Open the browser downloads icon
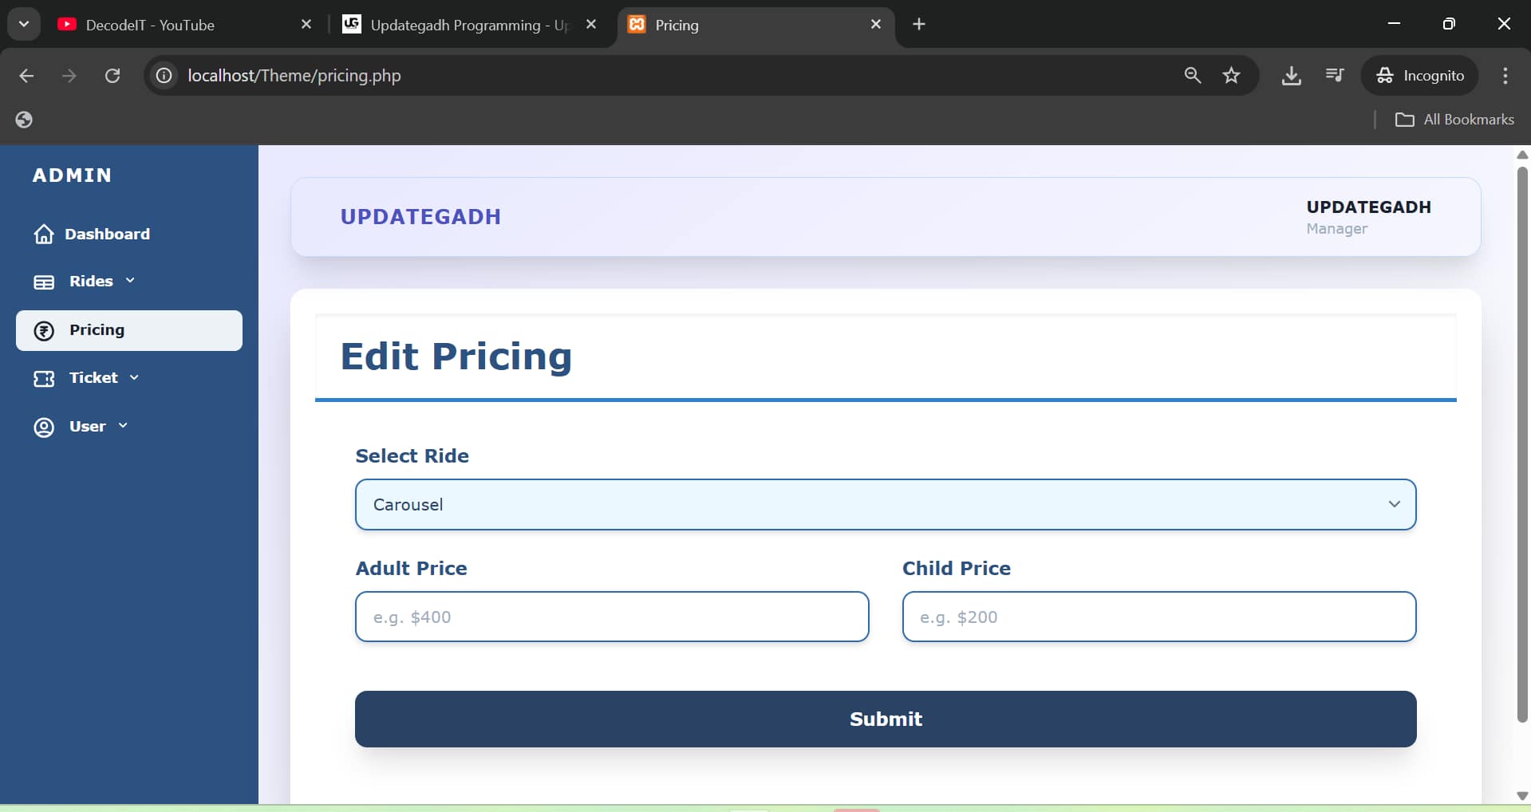 [1291, 76]
